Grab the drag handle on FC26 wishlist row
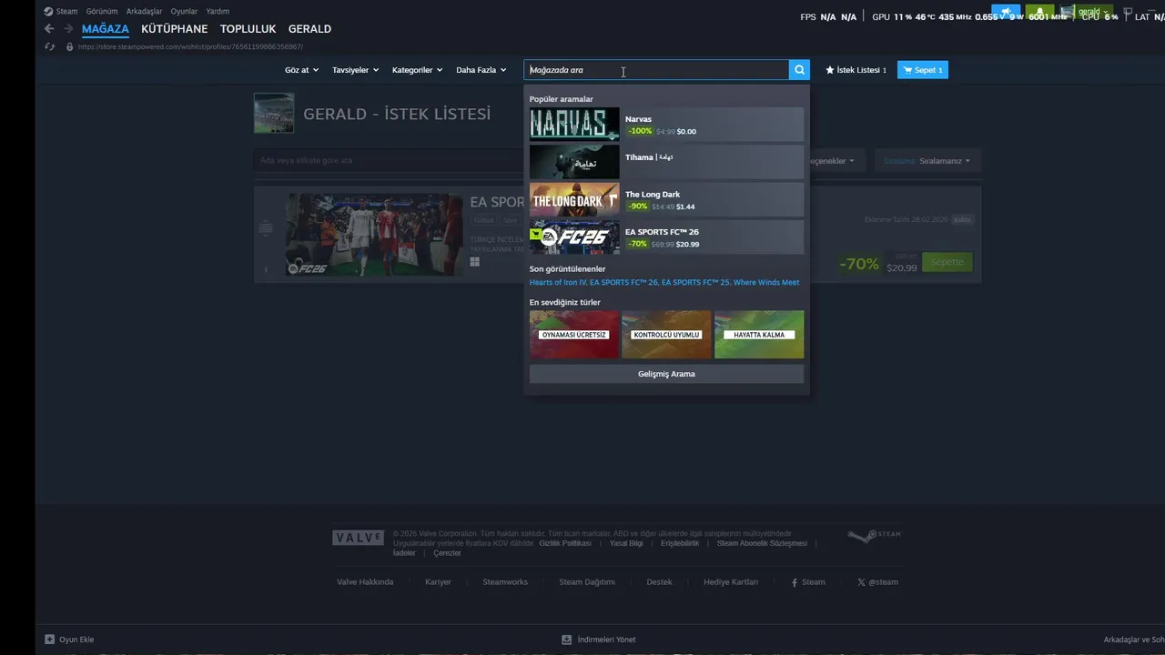This screenshot has height=655, width=1165. [266, 228]
